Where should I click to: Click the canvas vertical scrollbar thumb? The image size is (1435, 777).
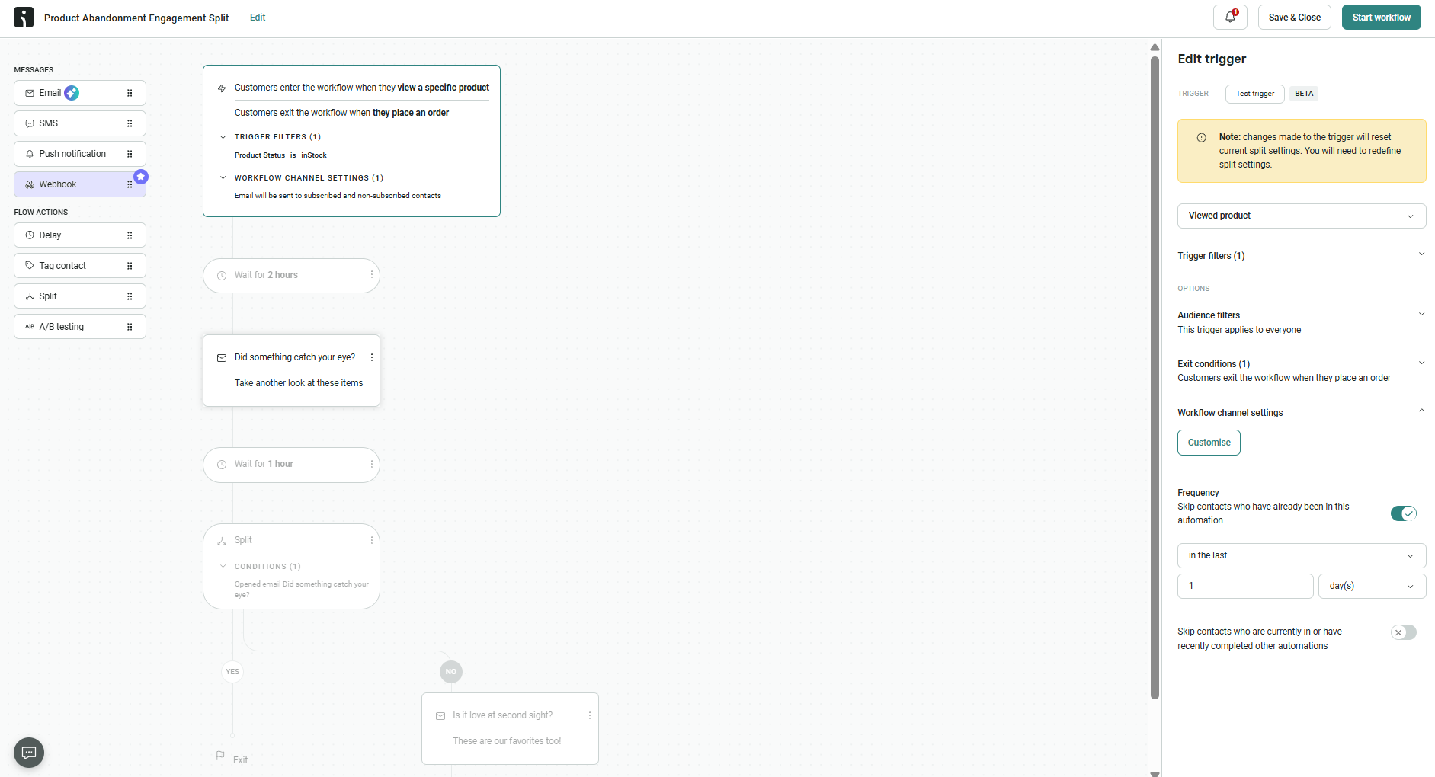[x=1155, y=377]
